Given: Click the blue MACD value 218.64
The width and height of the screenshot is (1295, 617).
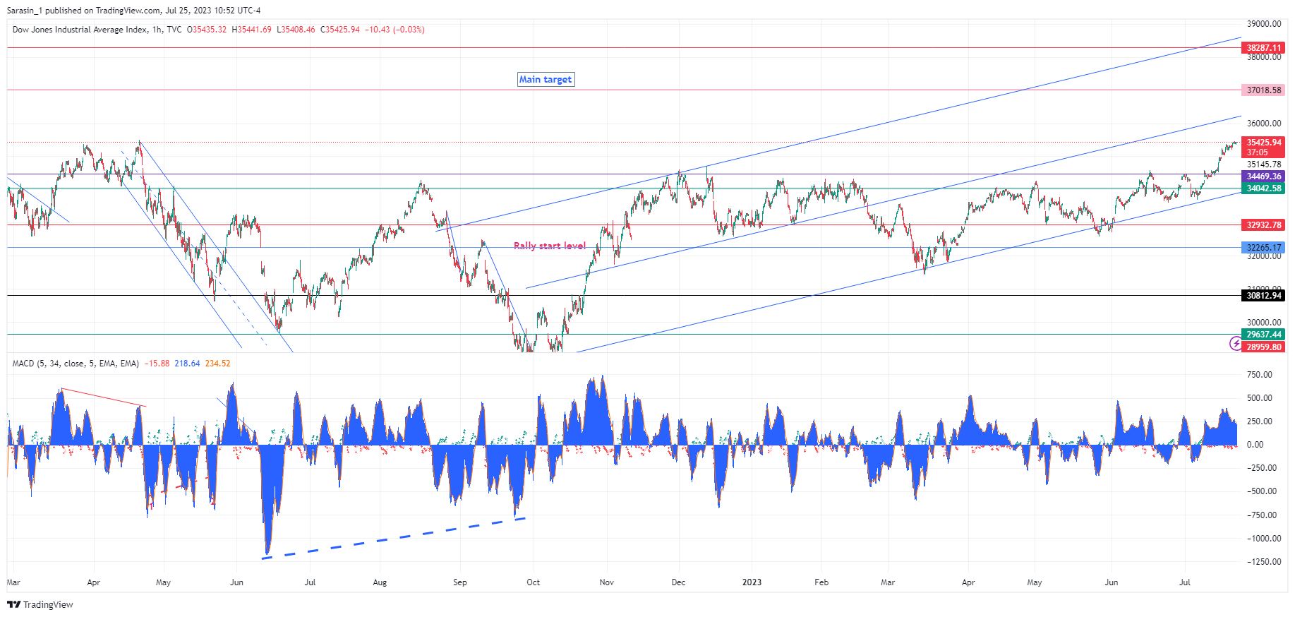Looking at the screenshot, I should pyautogui.click(x=187, y=364).
